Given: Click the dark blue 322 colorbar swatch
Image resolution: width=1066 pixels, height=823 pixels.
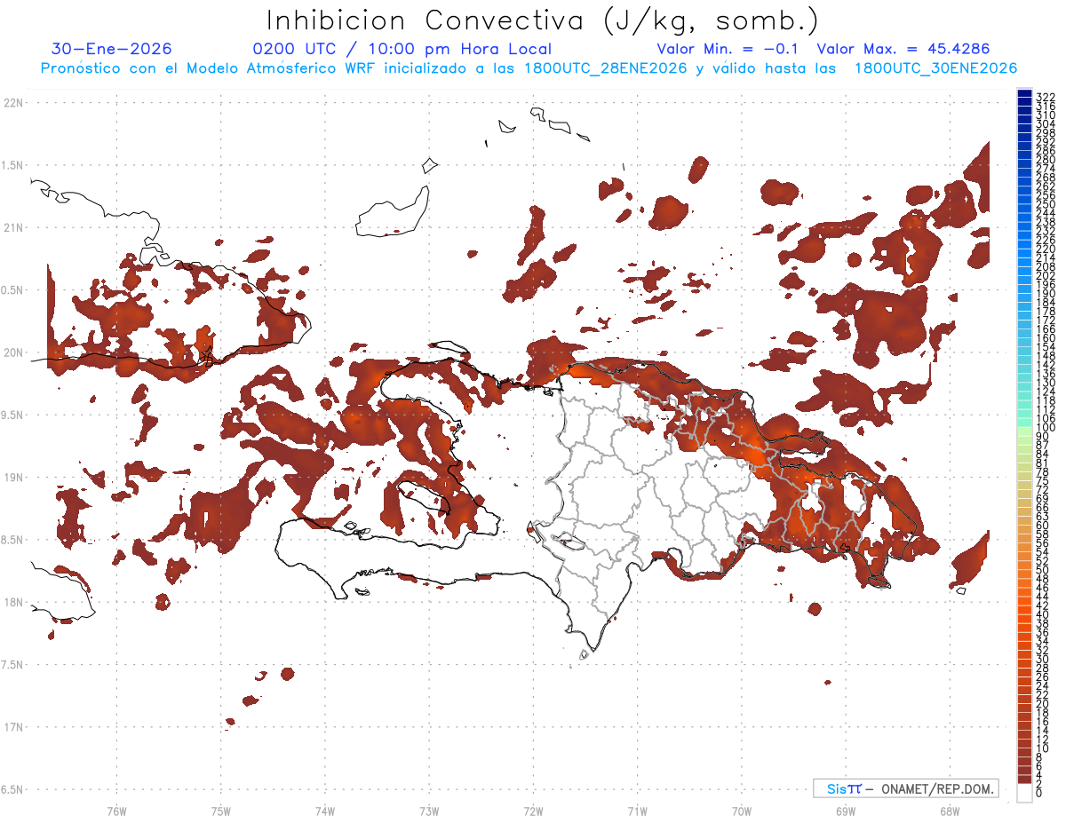Looking at the screenshot, I should click(x=1024, y=94).
